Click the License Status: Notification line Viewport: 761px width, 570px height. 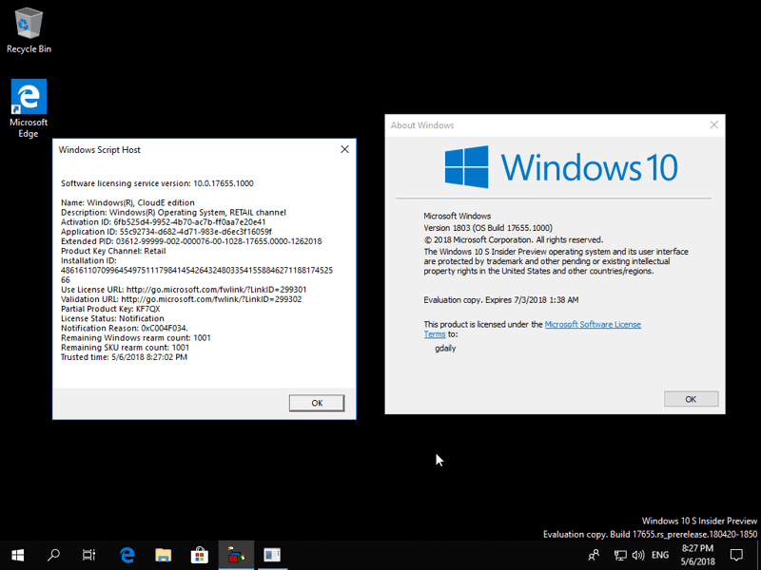(112, 318)
